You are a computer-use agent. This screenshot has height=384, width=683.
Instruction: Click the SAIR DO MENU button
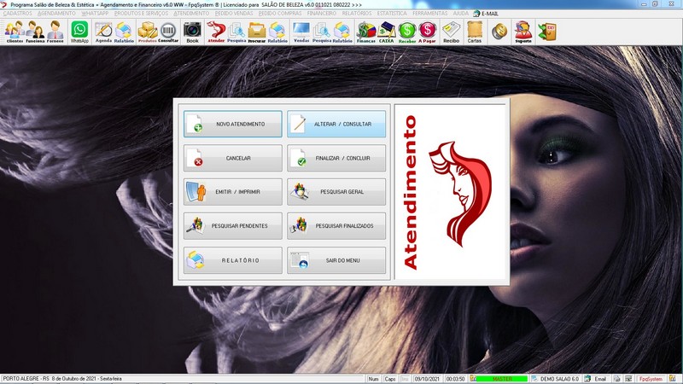[x=336, y=260]
